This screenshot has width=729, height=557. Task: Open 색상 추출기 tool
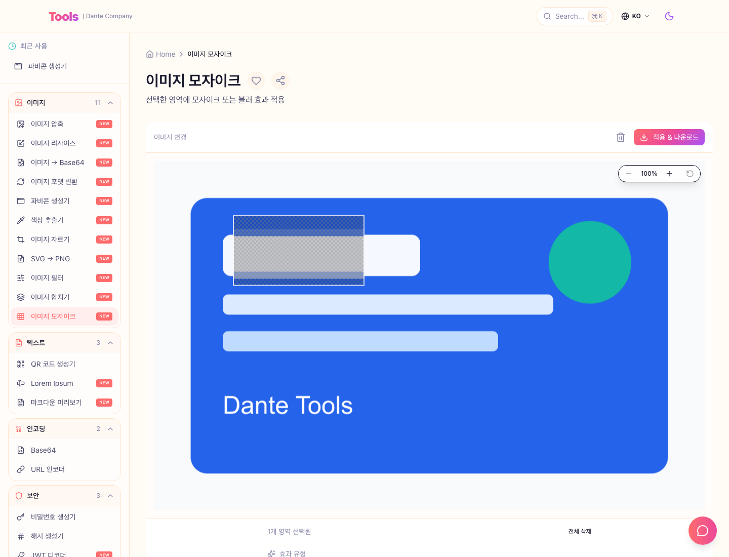pyautogui.click(x=64, y=220)
